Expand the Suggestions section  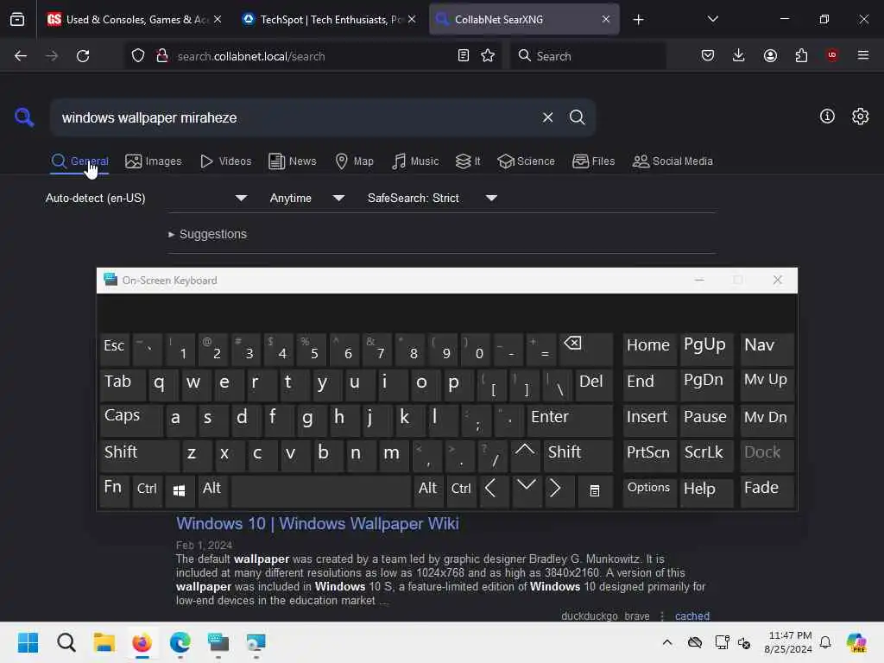tap(207, 234)
